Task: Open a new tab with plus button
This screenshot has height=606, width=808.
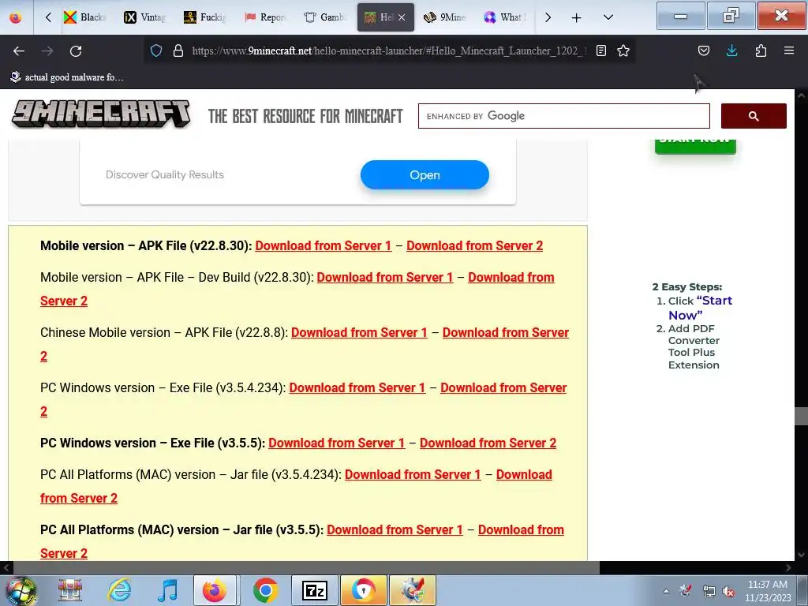Action: (576, 18)
